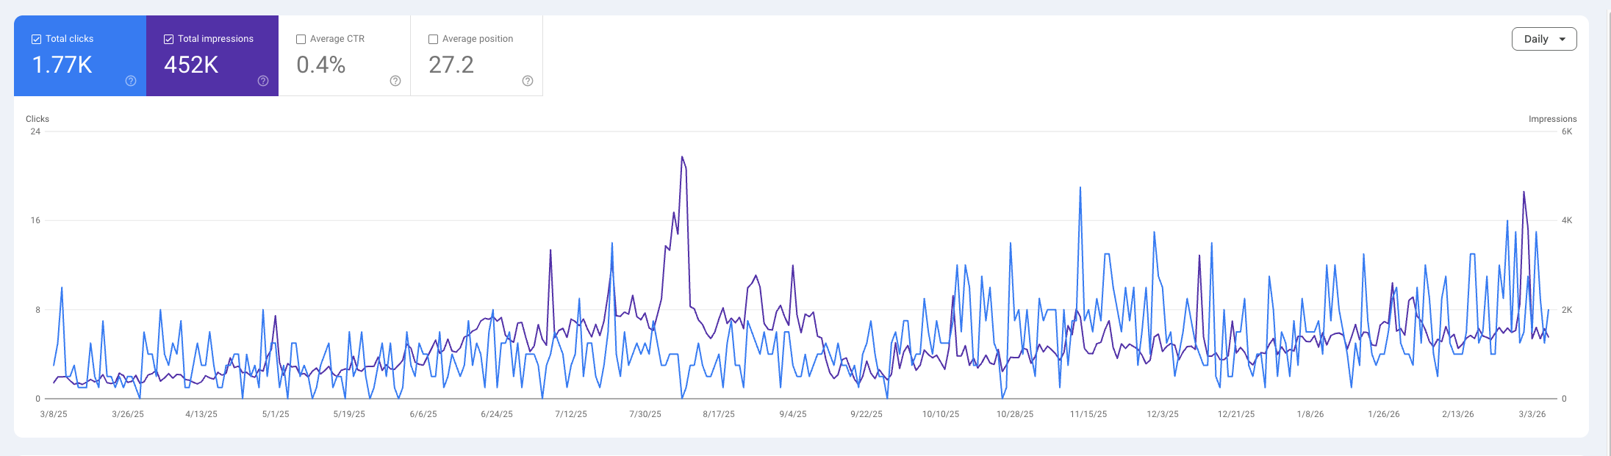1611x456 pixels.
Task: Uncheck the Total impressions checkbox
Action: coord(168,39)
